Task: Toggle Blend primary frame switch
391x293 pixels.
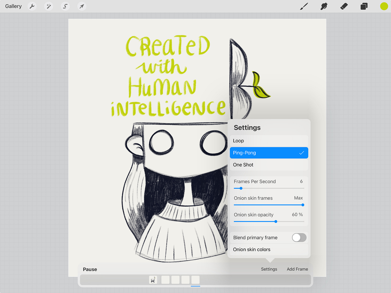Action: 299,237
